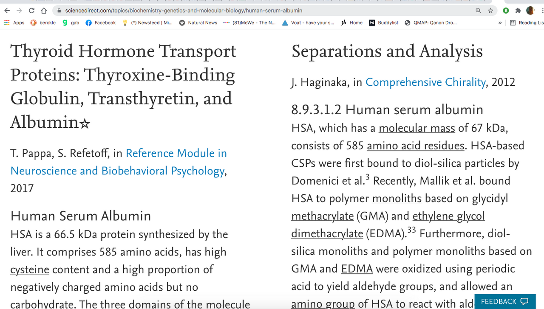
Task: Open the (81)MeWe bookmark
Action: point(249,22)
